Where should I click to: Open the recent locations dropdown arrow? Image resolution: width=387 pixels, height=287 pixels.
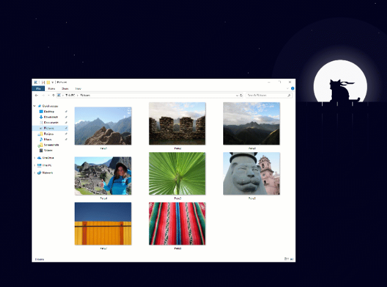click(49, 95)
